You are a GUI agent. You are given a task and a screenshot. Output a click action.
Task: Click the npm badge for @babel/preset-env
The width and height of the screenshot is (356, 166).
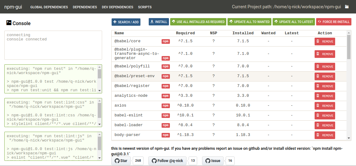(166, 76)
